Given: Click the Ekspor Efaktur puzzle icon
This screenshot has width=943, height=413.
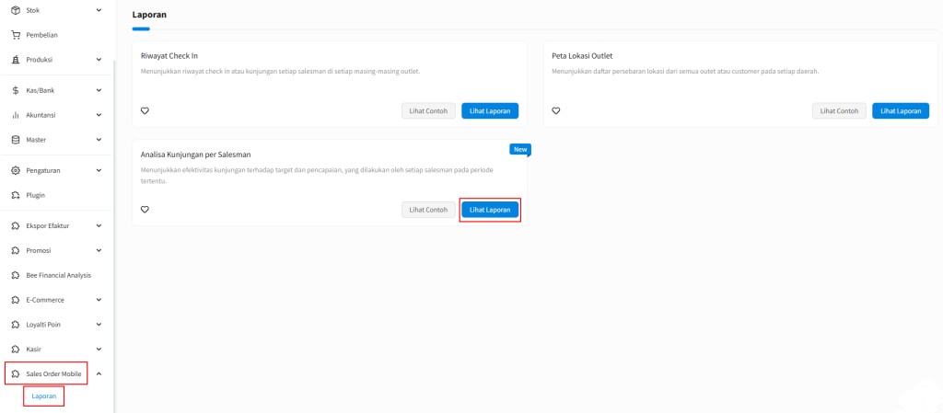Looking at the screenshot, I should click(17, 225).
